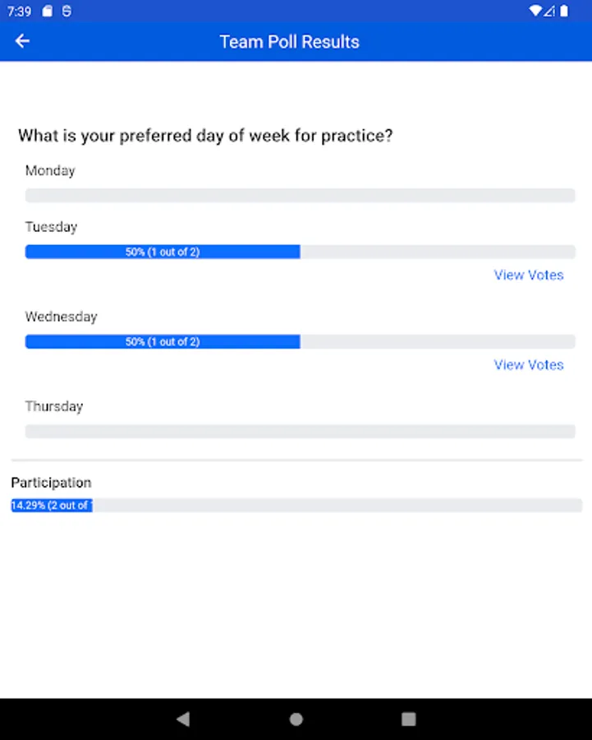Open View Votes for Tuesday

coord(528,275)
